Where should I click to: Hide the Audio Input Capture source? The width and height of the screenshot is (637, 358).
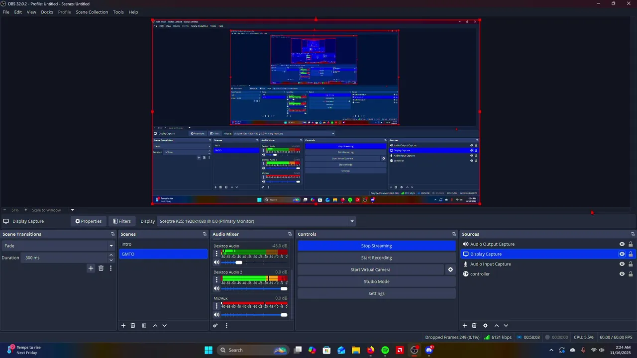click(622, 264)
